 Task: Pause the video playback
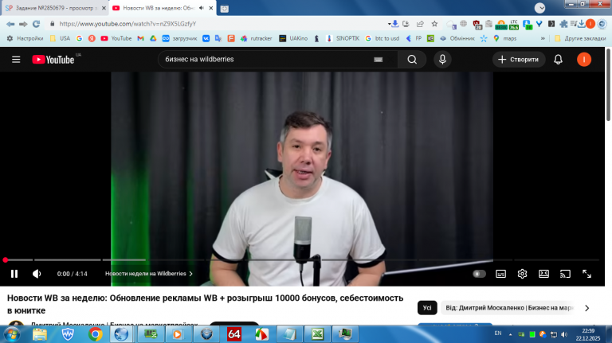click(14, 274)
